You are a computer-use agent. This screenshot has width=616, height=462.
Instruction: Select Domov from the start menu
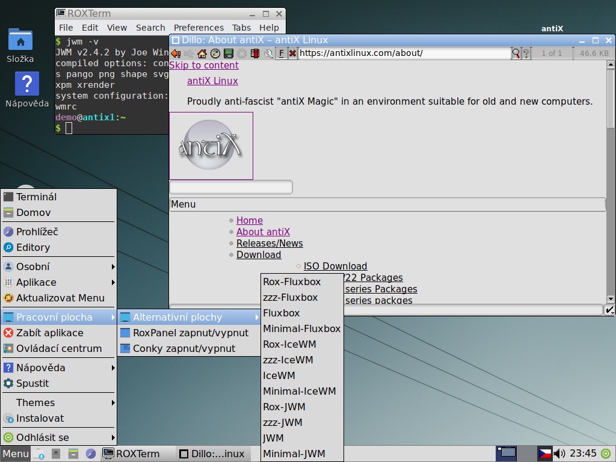point(59,212)
